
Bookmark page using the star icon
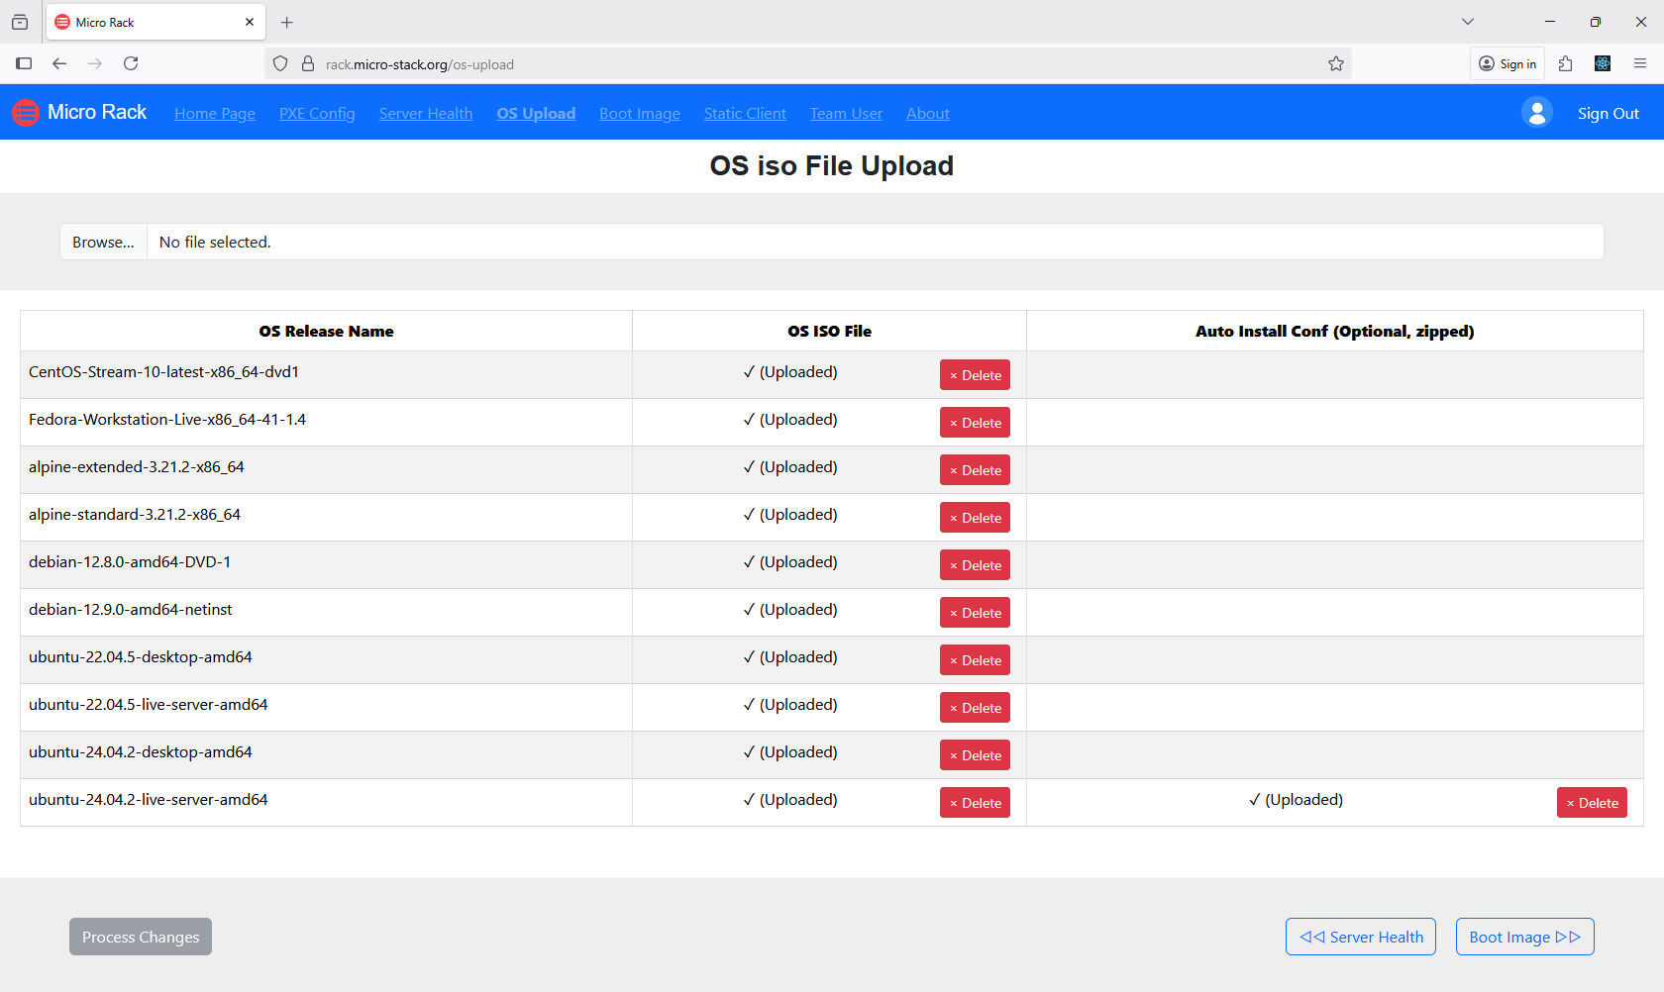[x=1335, y=63]
